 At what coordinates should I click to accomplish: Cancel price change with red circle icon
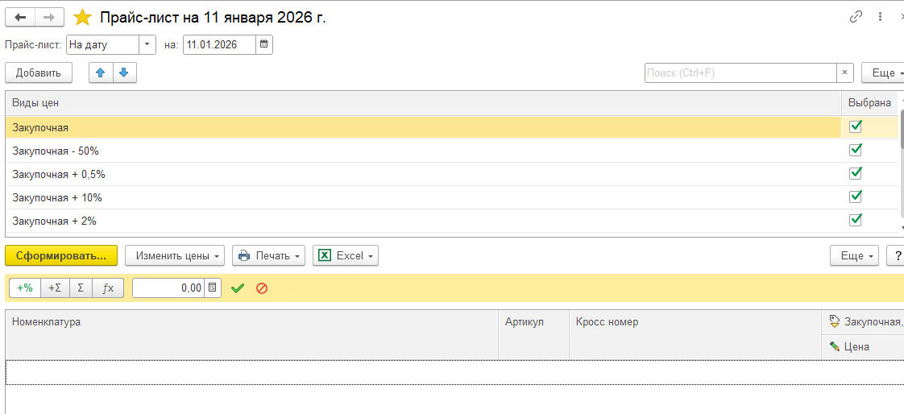pos(261,288)
